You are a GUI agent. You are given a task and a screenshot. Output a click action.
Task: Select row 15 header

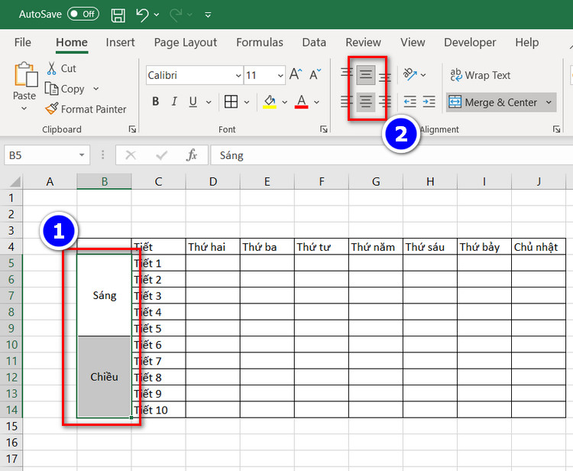click(x=11, y=427)
